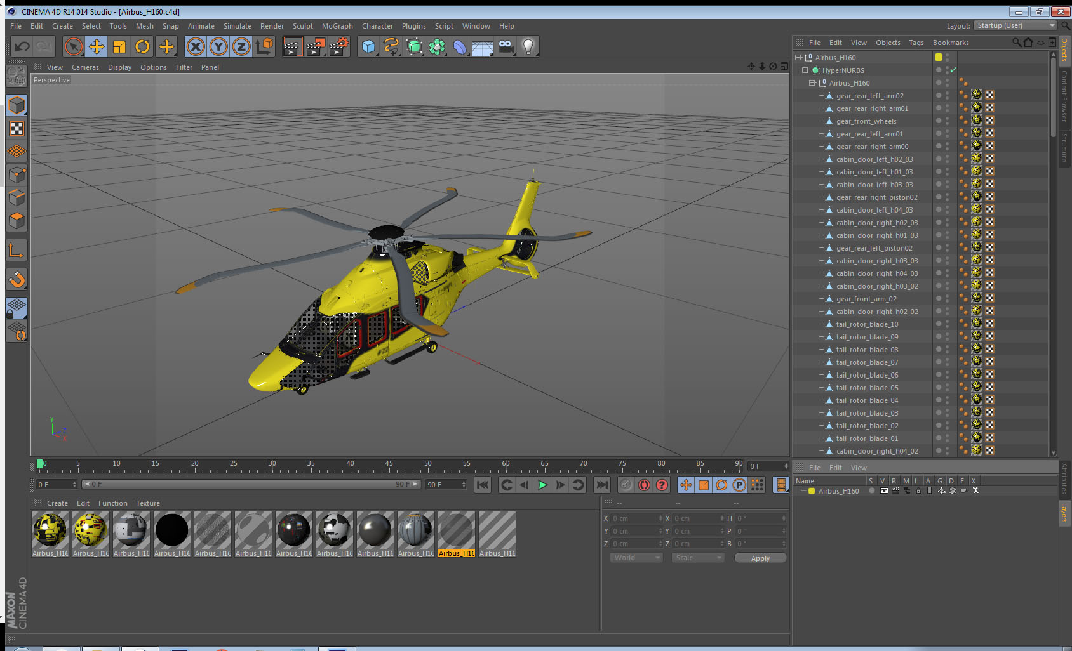Click the yellow layer swatch of Airbus_H160

939,57
